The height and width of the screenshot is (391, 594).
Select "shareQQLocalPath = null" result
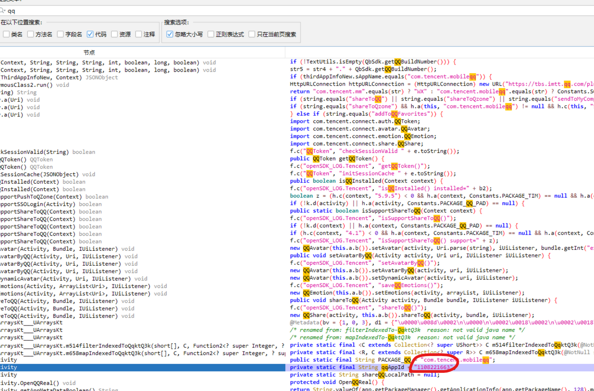tap(365, 375)
